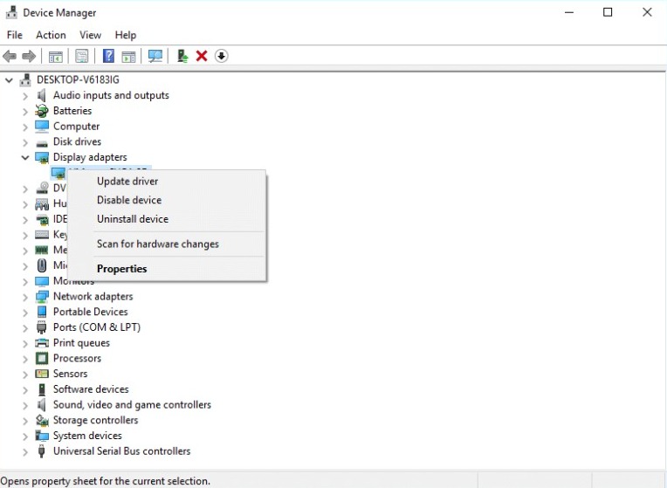Click the red X uninstall device icon

coord(202,56)
